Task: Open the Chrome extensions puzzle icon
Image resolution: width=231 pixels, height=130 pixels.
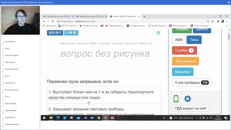Action: (218, 21)
